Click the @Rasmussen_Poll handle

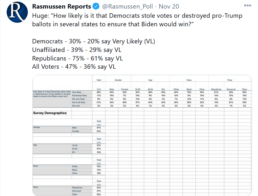coord(127,6)
